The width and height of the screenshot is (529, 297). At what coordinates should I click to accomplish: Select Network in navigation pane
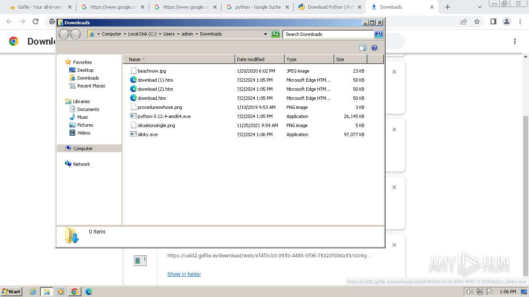(81, 164)
